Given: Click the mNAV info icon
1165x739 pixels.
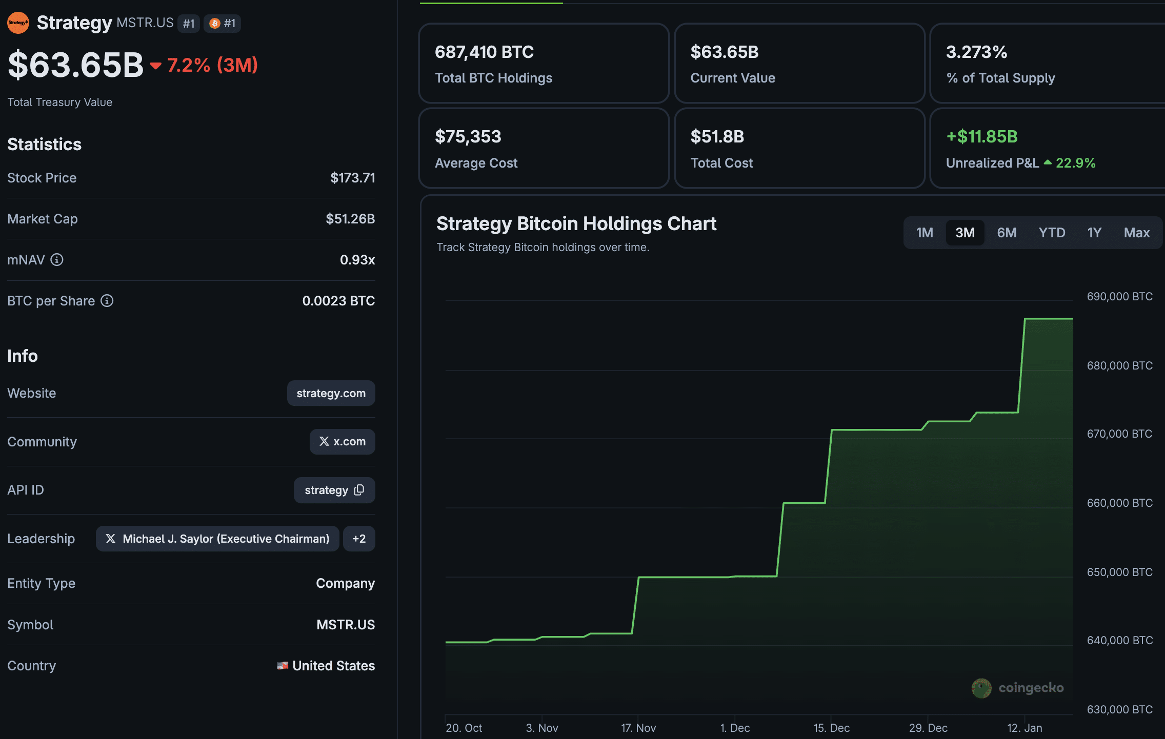Looking at the screenshot, I should [57, 260].
